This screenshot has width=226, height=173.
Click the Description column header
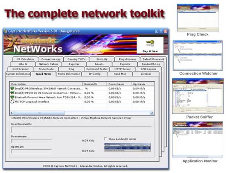[46, 84]
